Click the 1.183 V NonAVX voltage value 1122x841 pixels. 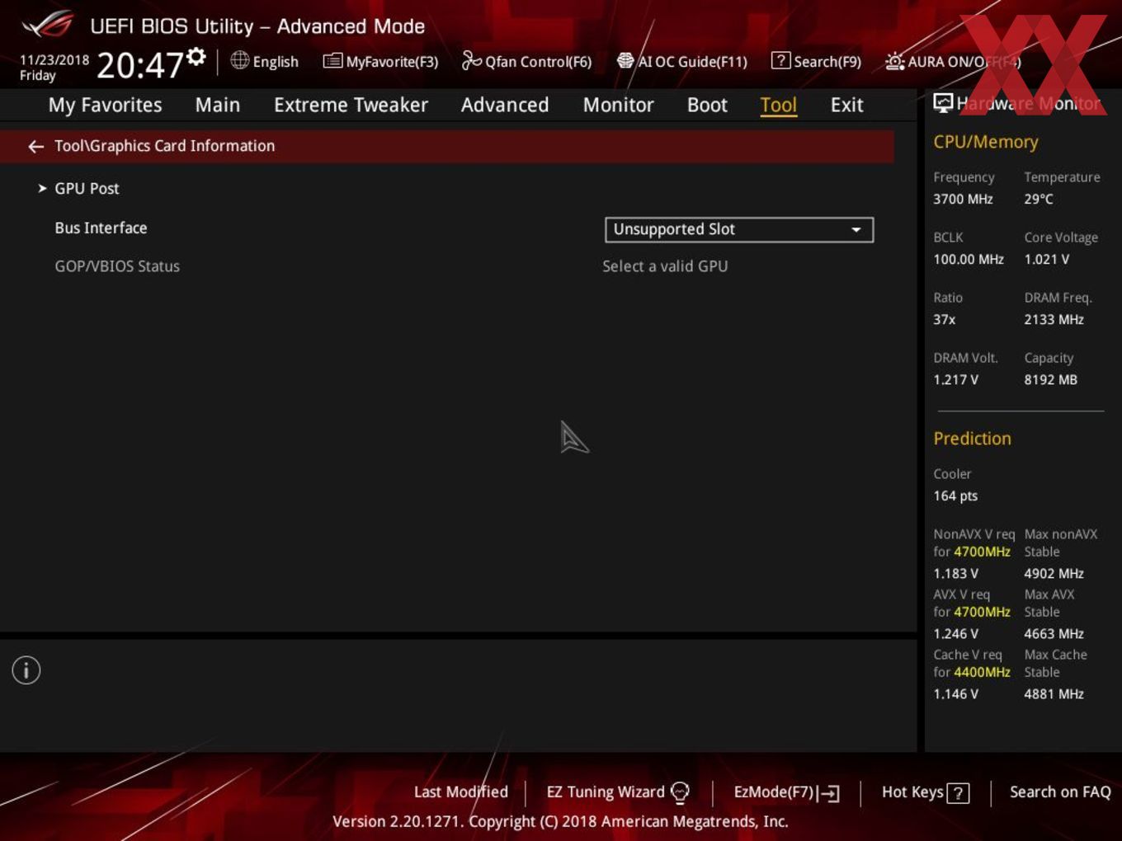pyautogui.click(x=955, y=573)
